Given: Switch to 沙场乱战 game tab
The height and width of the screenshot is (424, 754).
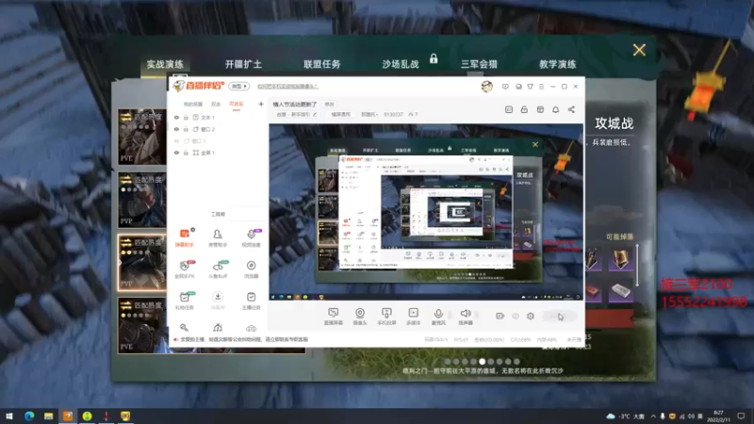Looking at the screenshot, I should pyautogui.click(x=401, y=64).
